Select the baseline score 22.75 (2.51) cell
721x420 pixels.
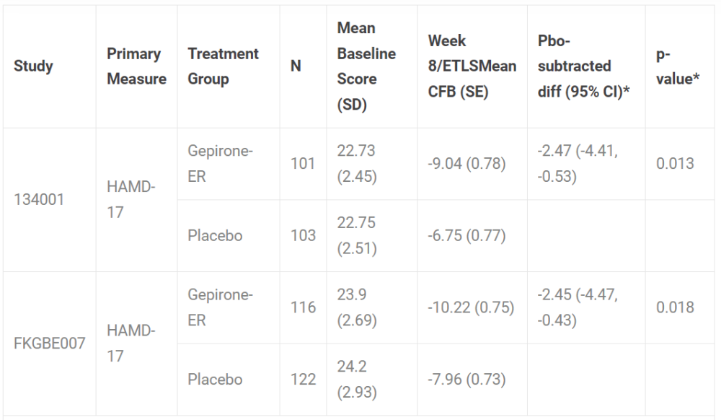pos(357,235)
